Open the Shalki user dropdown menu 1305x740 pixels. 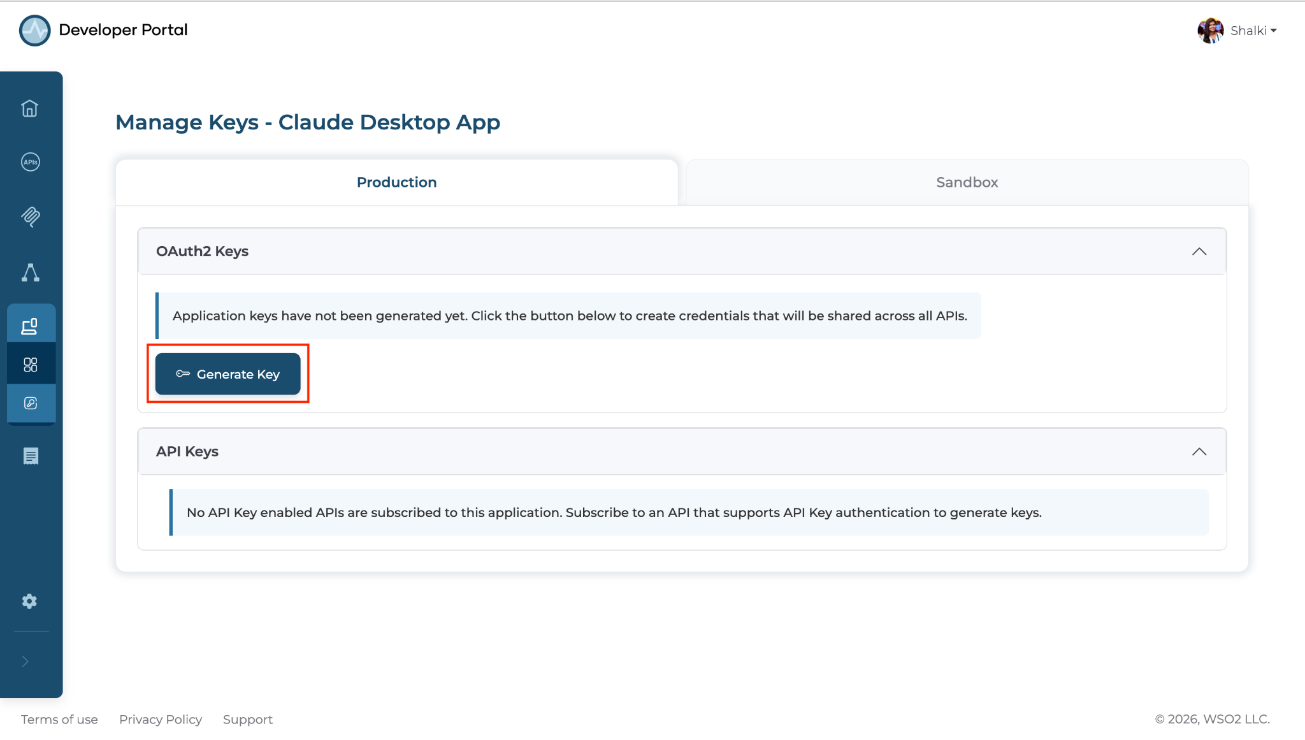click(1253, 31)
